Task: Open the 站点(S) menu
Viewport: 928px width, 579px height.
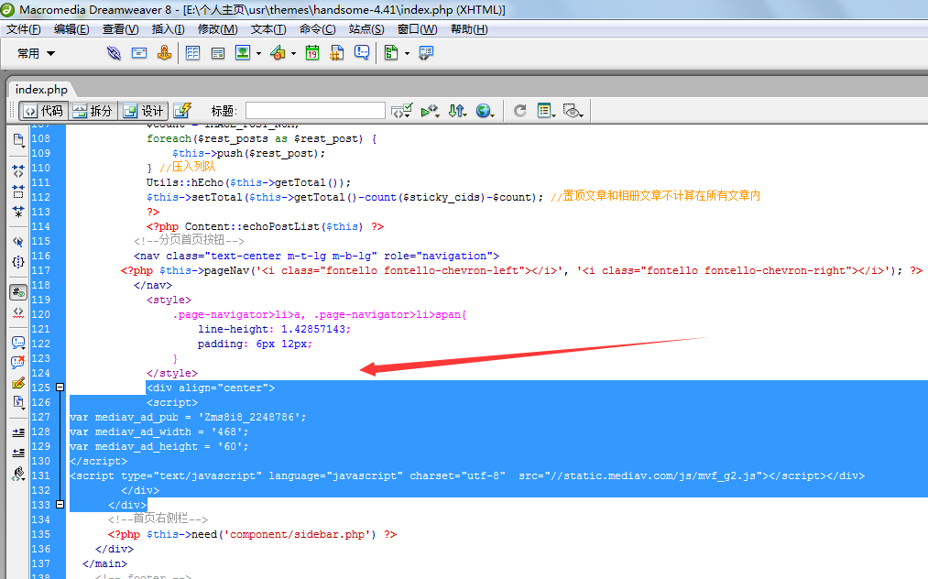Action: (366, 29)
